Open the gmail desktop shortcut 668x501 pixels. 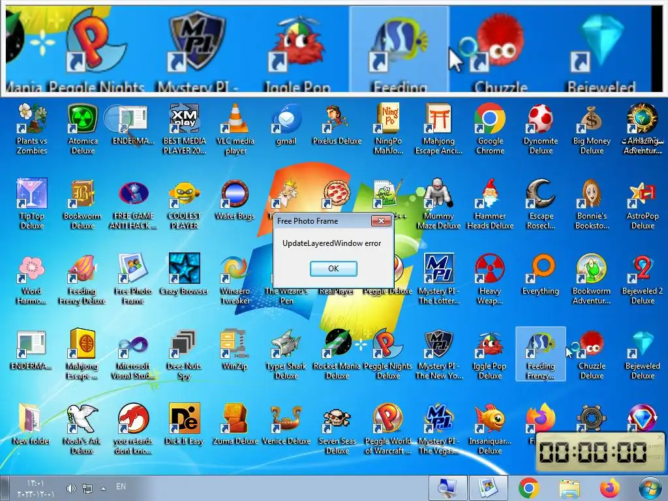click(x=286, y=125)
